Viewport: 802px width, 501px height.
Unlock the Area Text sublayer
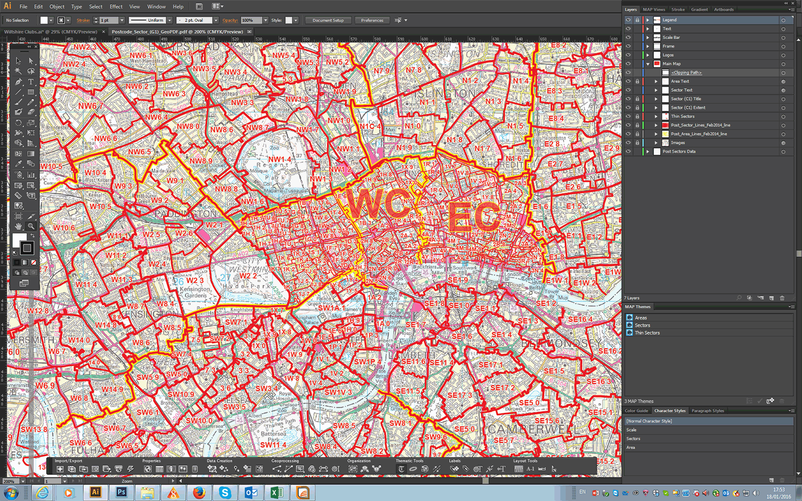637,81
